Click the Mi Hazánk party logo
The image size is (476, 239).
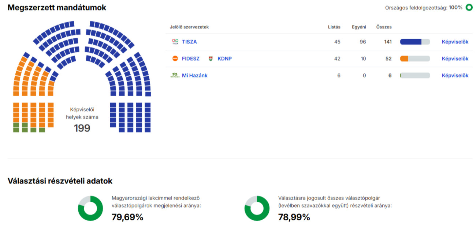tap(175, 75)
